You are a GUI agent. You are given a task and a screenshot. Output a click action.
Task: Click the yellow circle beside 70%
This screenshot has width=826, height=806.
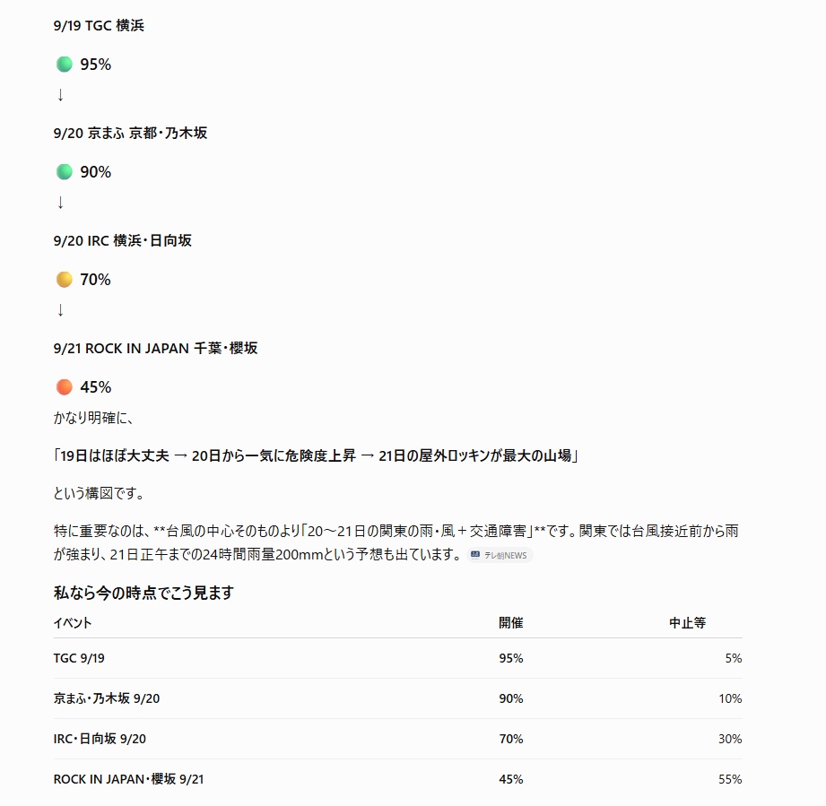tap(65, 279)
